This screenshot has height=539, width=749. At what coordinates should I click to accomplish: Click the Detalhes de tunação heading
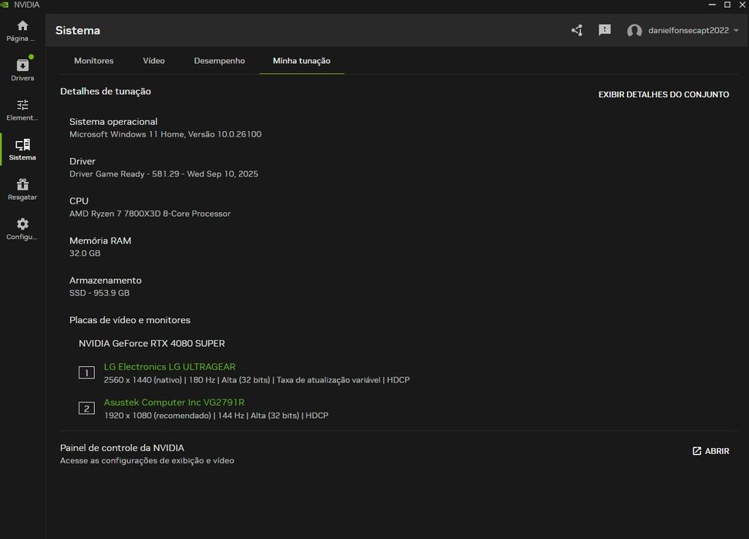106,91
